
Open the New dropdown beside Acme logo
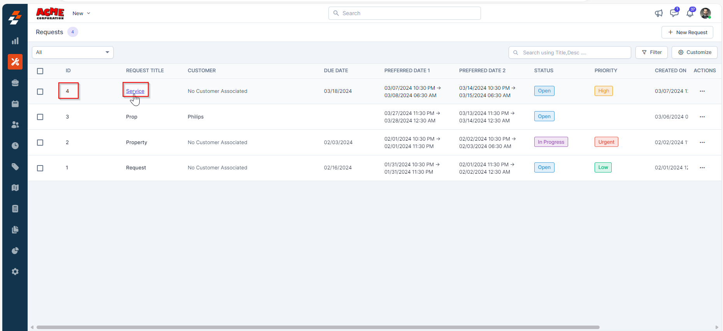pos(81,13)
